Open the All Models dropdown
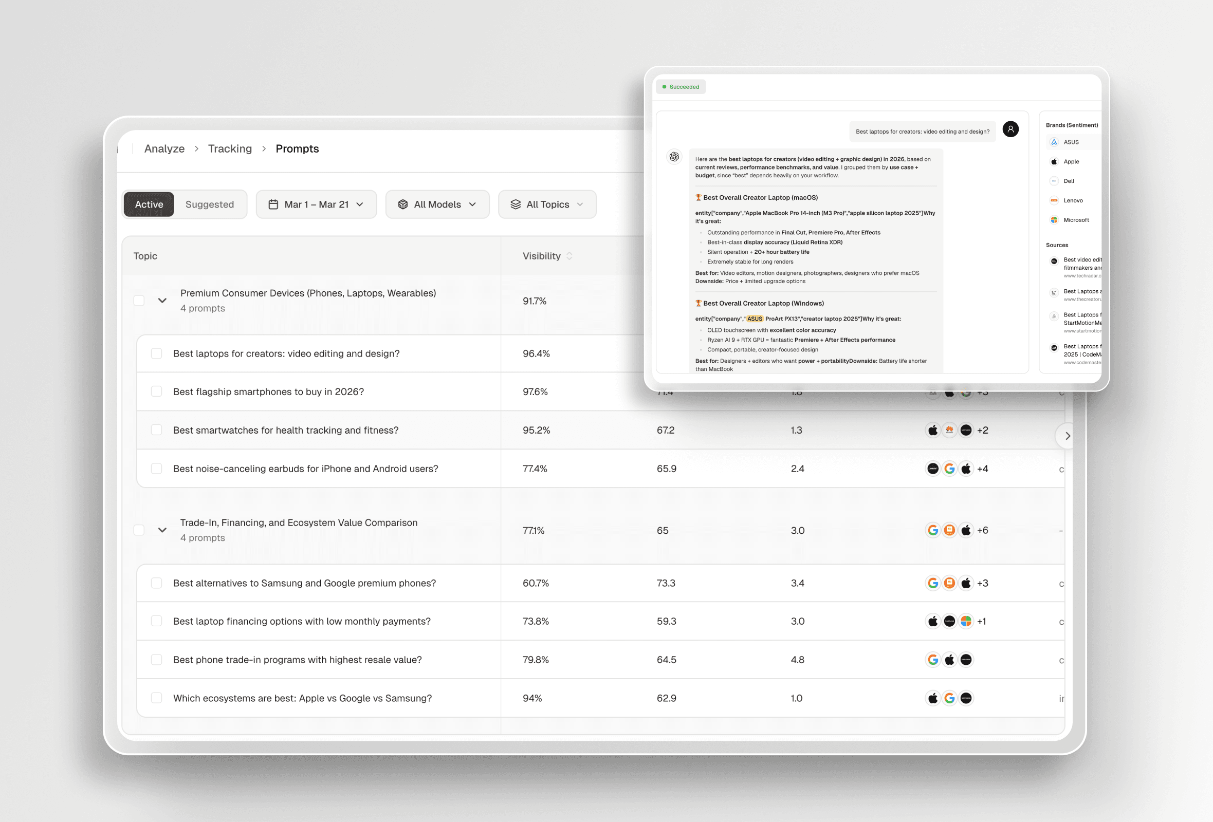 click(437, 204)
